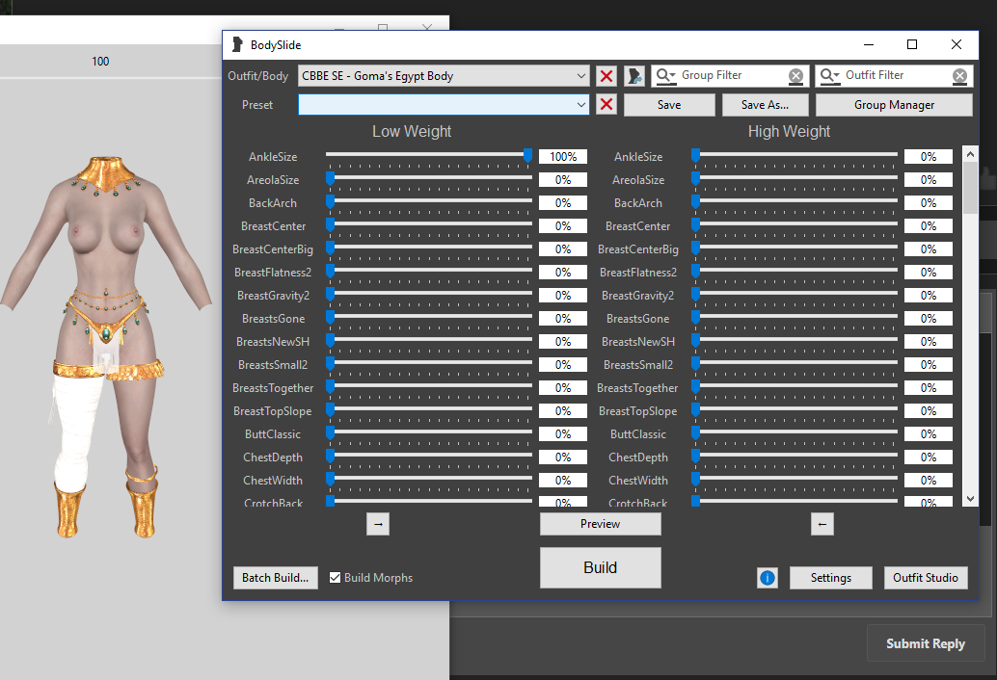Expand the Preset dropdown list
The image size is (997, 680).
point(581,105)
